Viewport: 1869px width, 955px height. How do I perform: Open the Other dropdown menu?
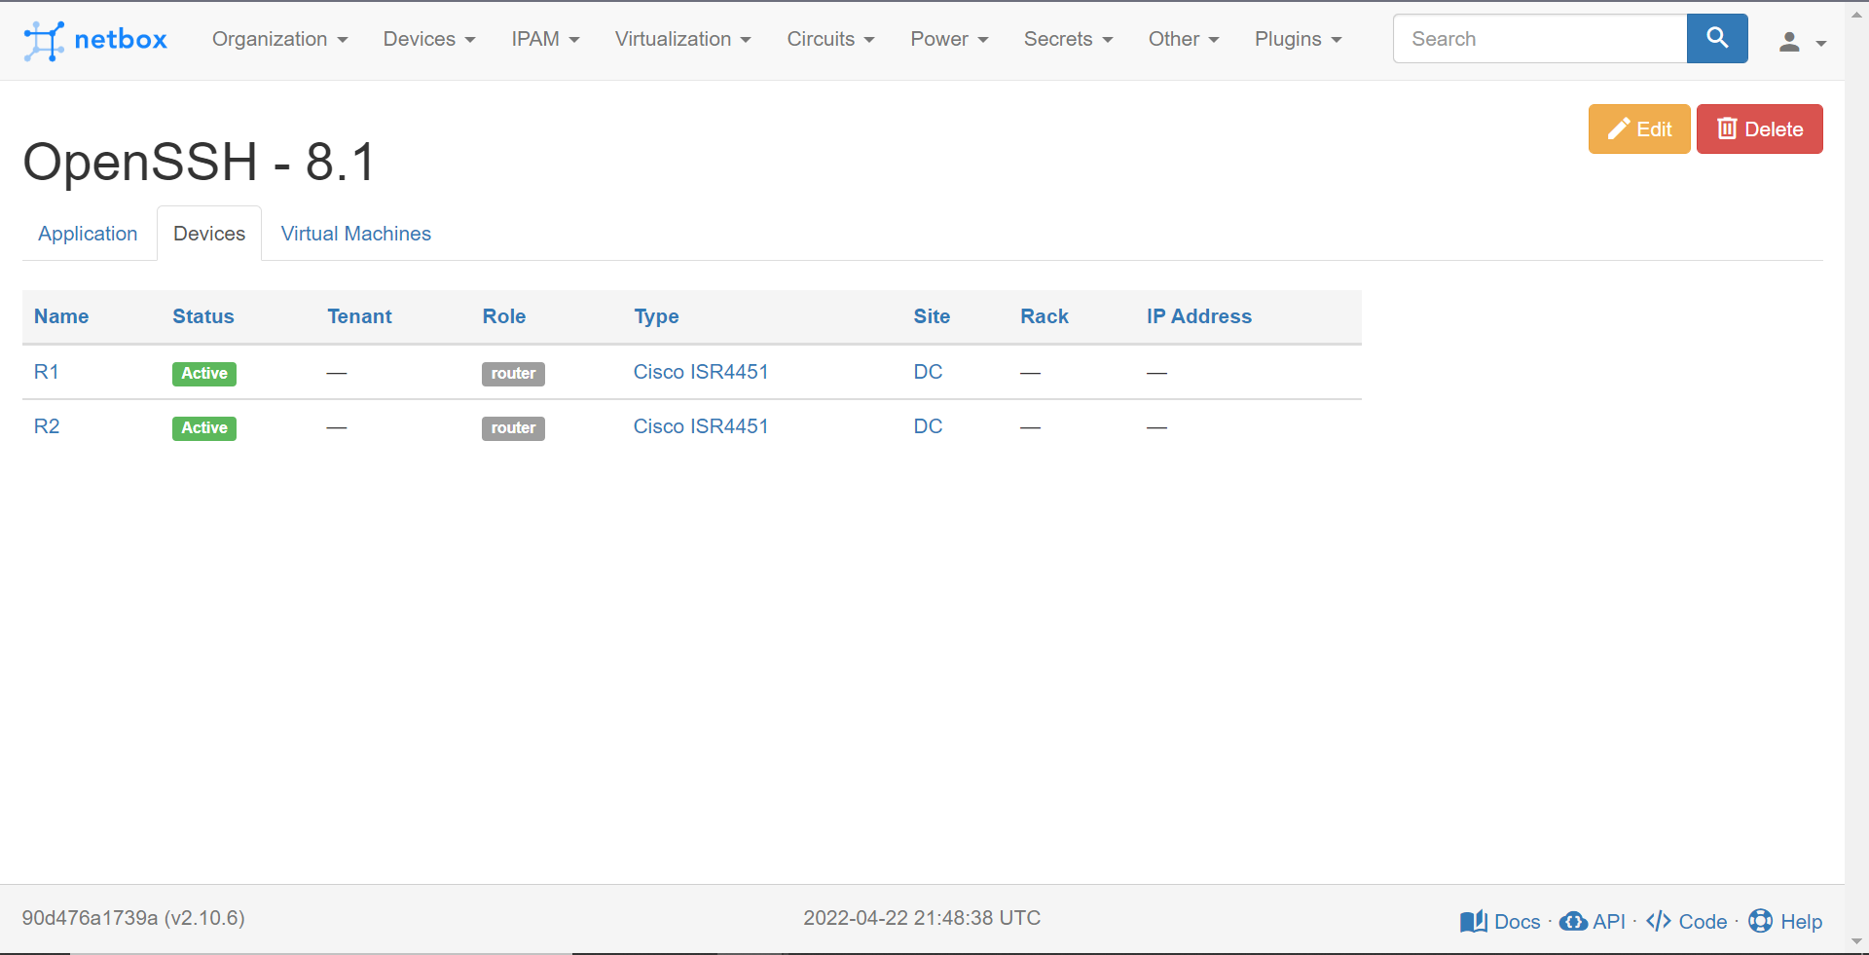(x=1184, y=39)
